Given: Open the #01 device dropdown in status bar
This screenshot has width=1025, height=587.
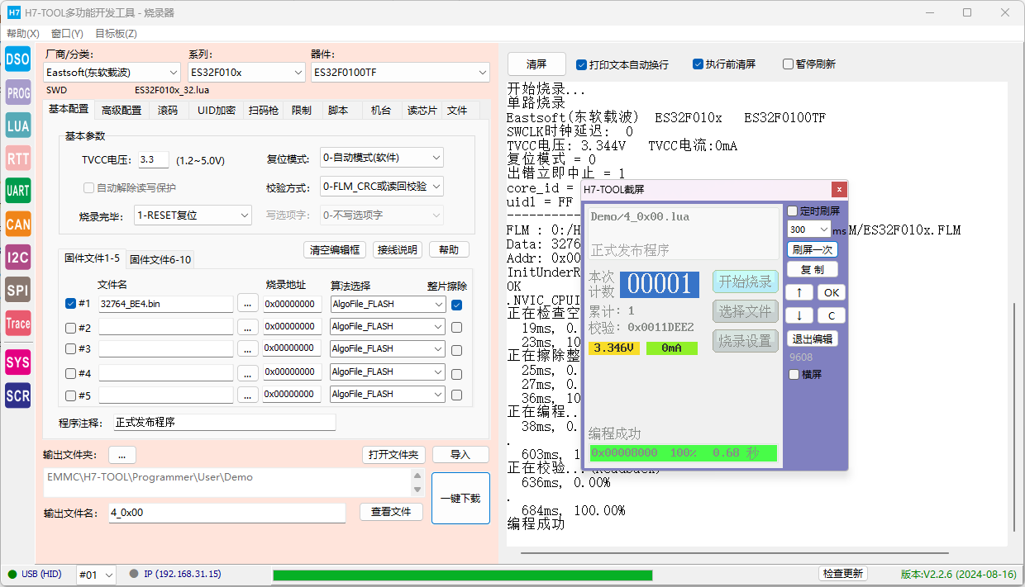Looking at the screenshot, I should coord(96,575).
